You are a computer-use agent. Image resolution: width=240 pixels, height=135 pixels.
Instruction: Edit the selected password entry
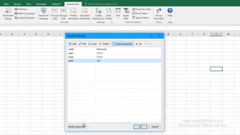pyautogui.click(x=82, y=44)
